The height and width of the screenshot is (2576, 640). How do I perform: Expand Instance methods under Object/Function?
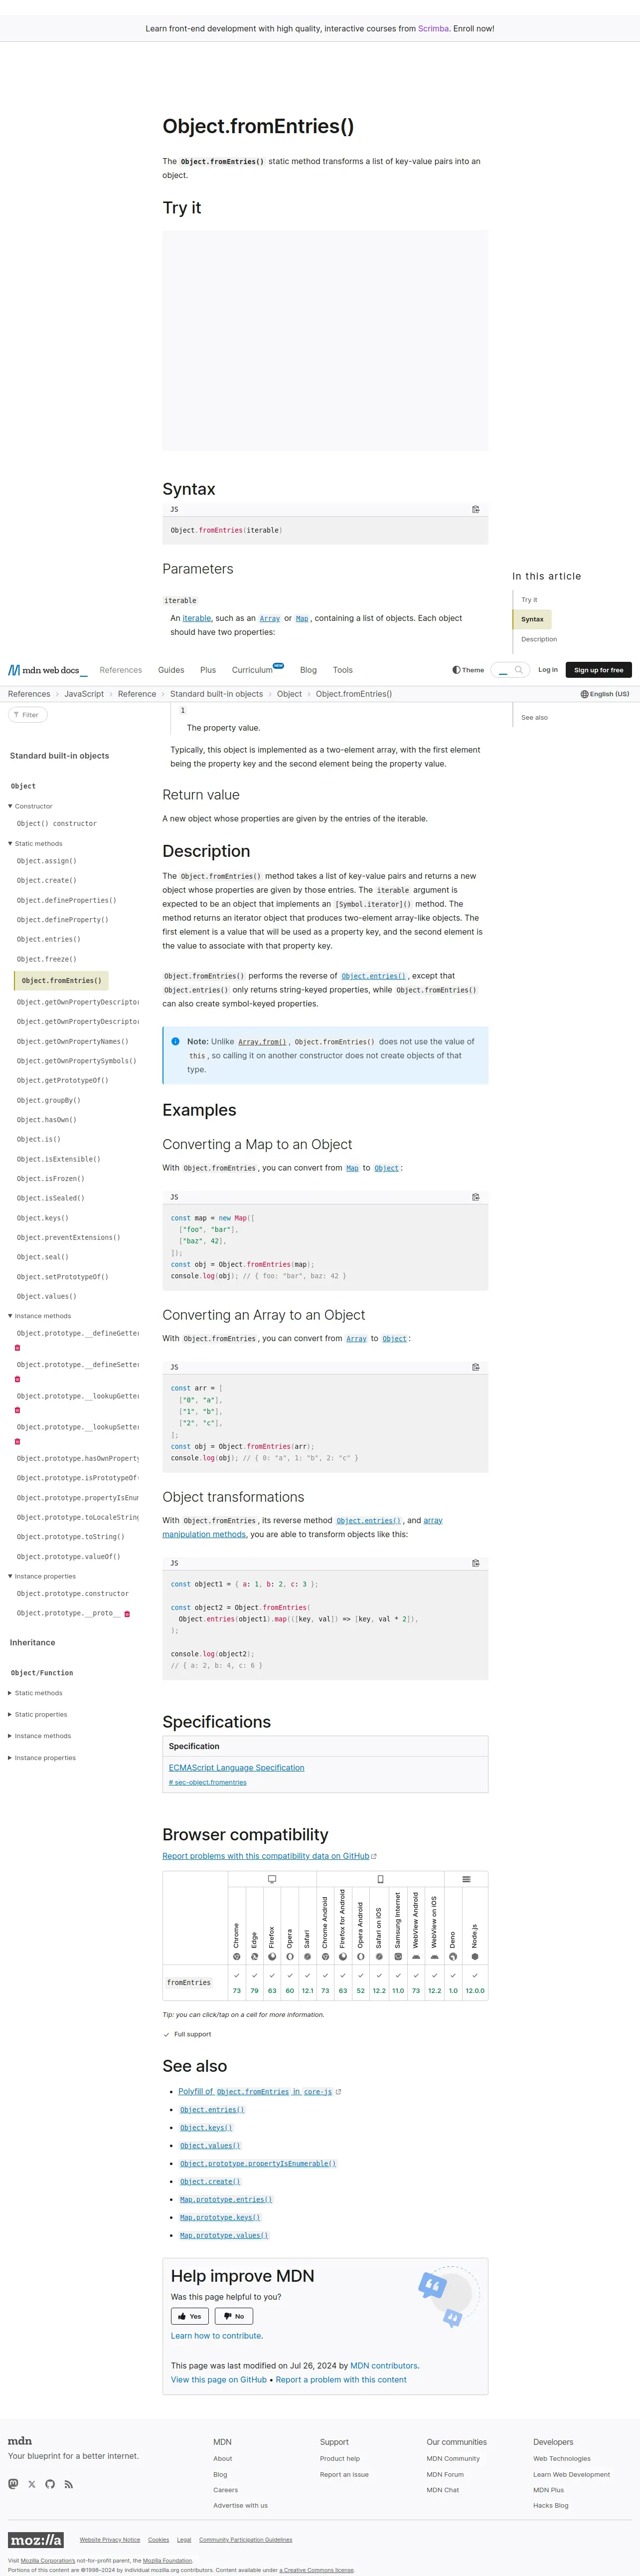40,1736
